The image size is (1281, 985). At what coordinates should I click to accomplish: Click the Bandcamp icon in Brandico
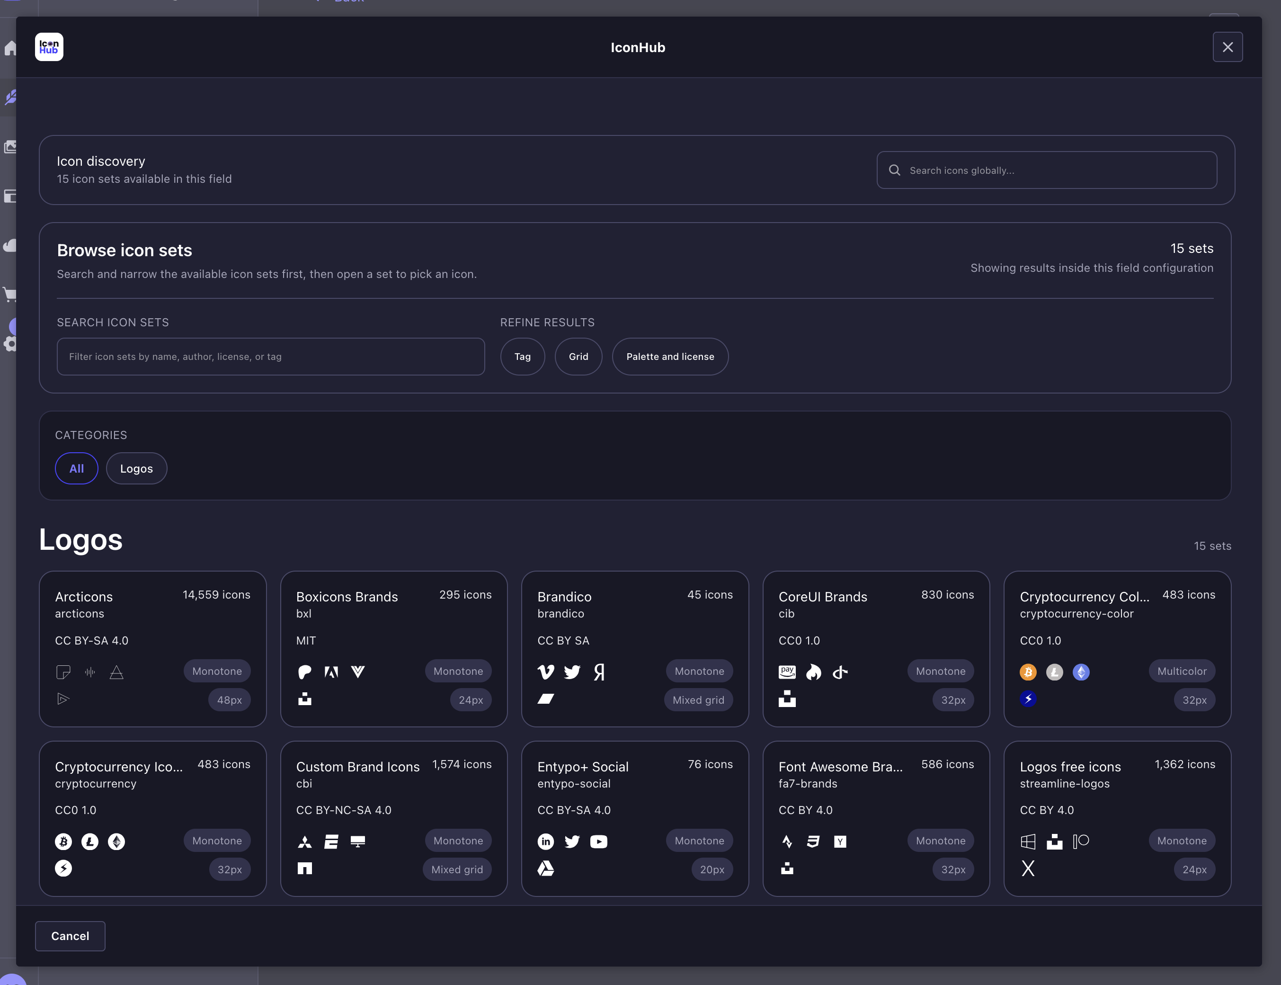(x=545, y=698)
